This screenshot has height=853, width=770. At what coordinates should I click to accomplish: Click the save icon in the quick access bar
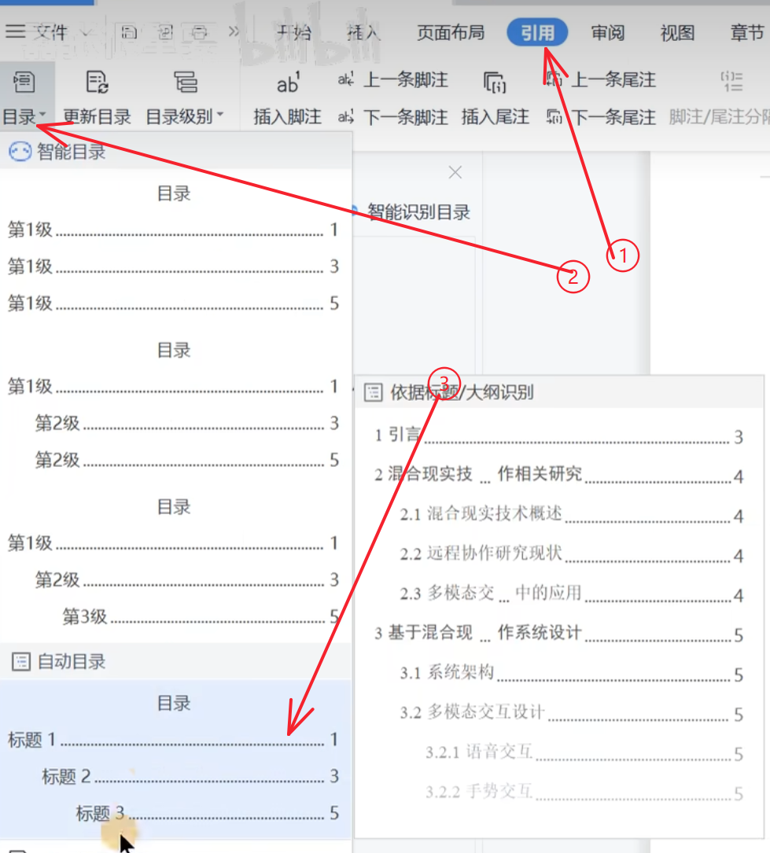coord(128,33)
